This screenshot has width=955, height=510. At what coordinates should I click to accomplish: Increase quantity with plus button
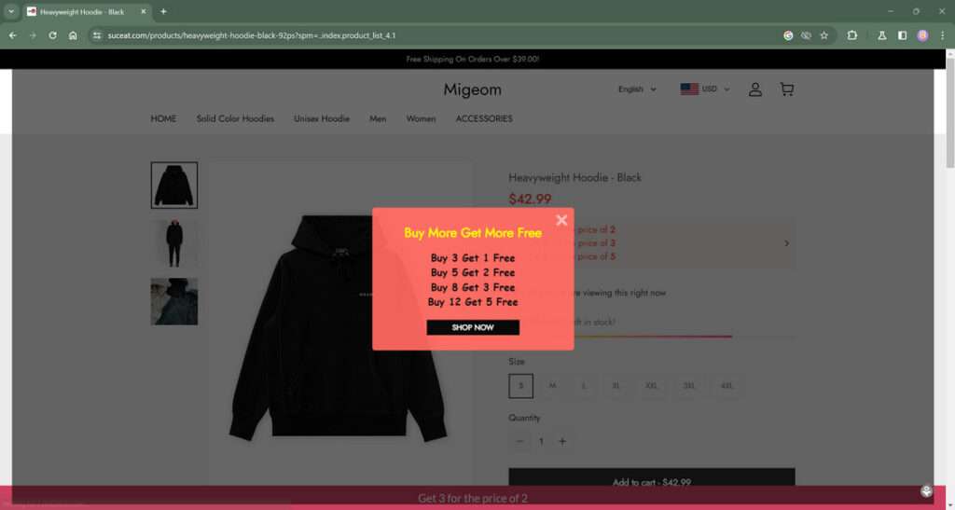(562, 441)
